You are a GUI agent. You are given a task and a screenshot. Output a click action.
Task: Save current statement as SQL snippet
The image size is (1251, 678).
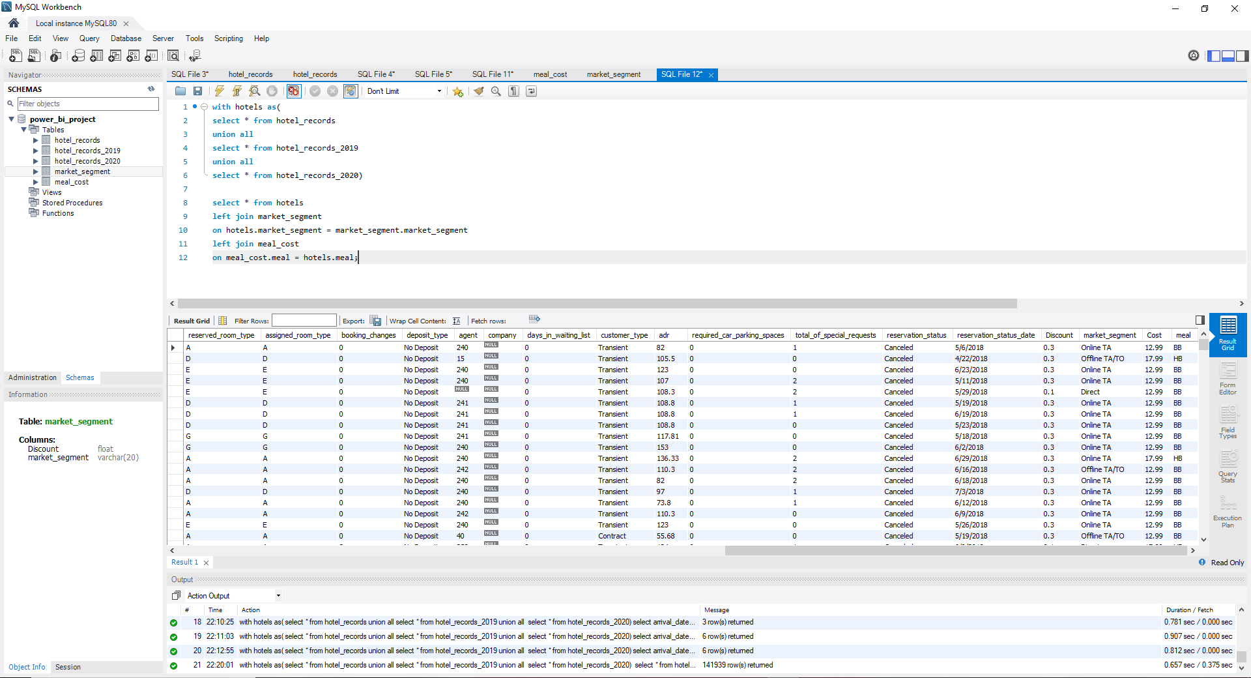coord(457,91)
